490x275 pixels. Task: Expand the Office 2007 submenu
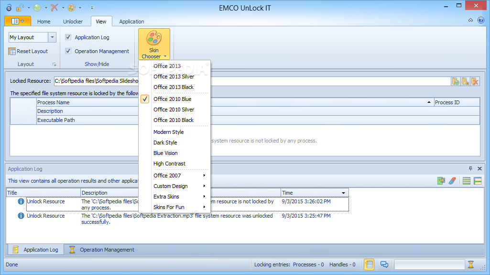(174, 176)
